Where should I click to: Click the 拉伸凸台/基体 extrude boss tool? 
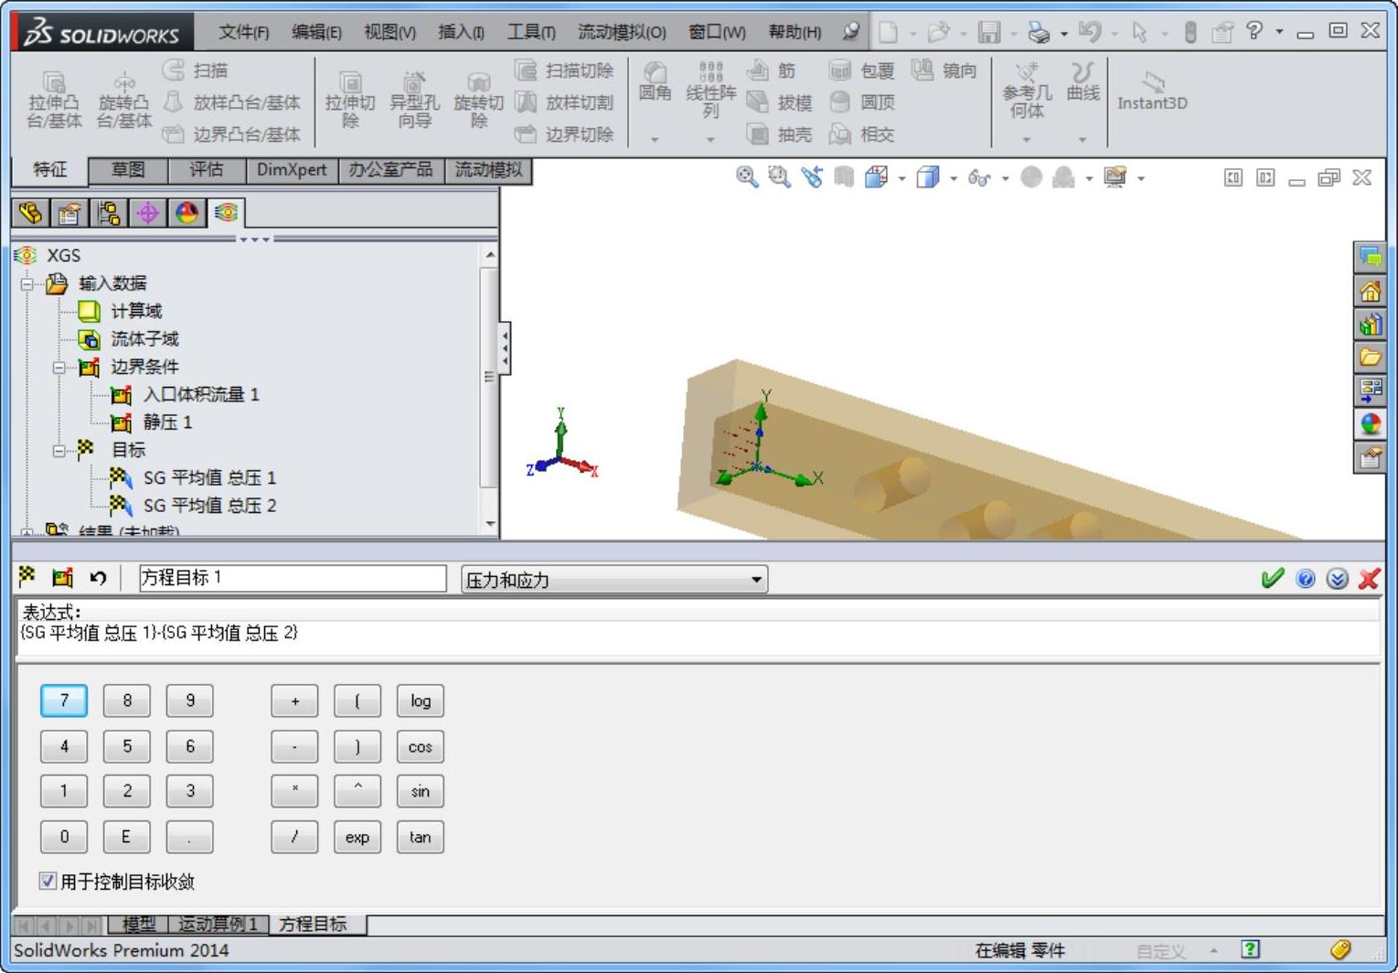coord(54,99)
